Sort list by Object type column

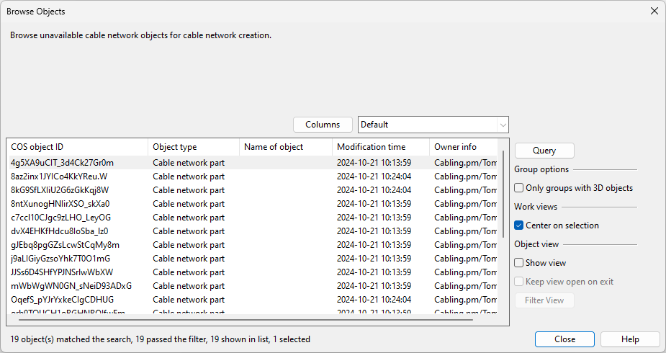pyautogui.click(x=194, y=147)
